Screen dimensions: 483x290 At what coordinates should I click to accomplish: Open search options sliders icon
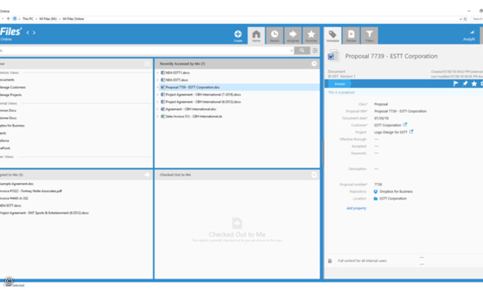point(315,50)
